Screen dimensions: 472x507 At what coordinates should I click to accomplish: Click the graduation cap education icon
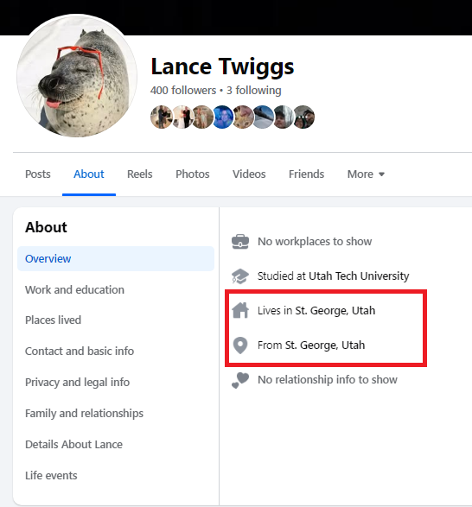[240, 276]
